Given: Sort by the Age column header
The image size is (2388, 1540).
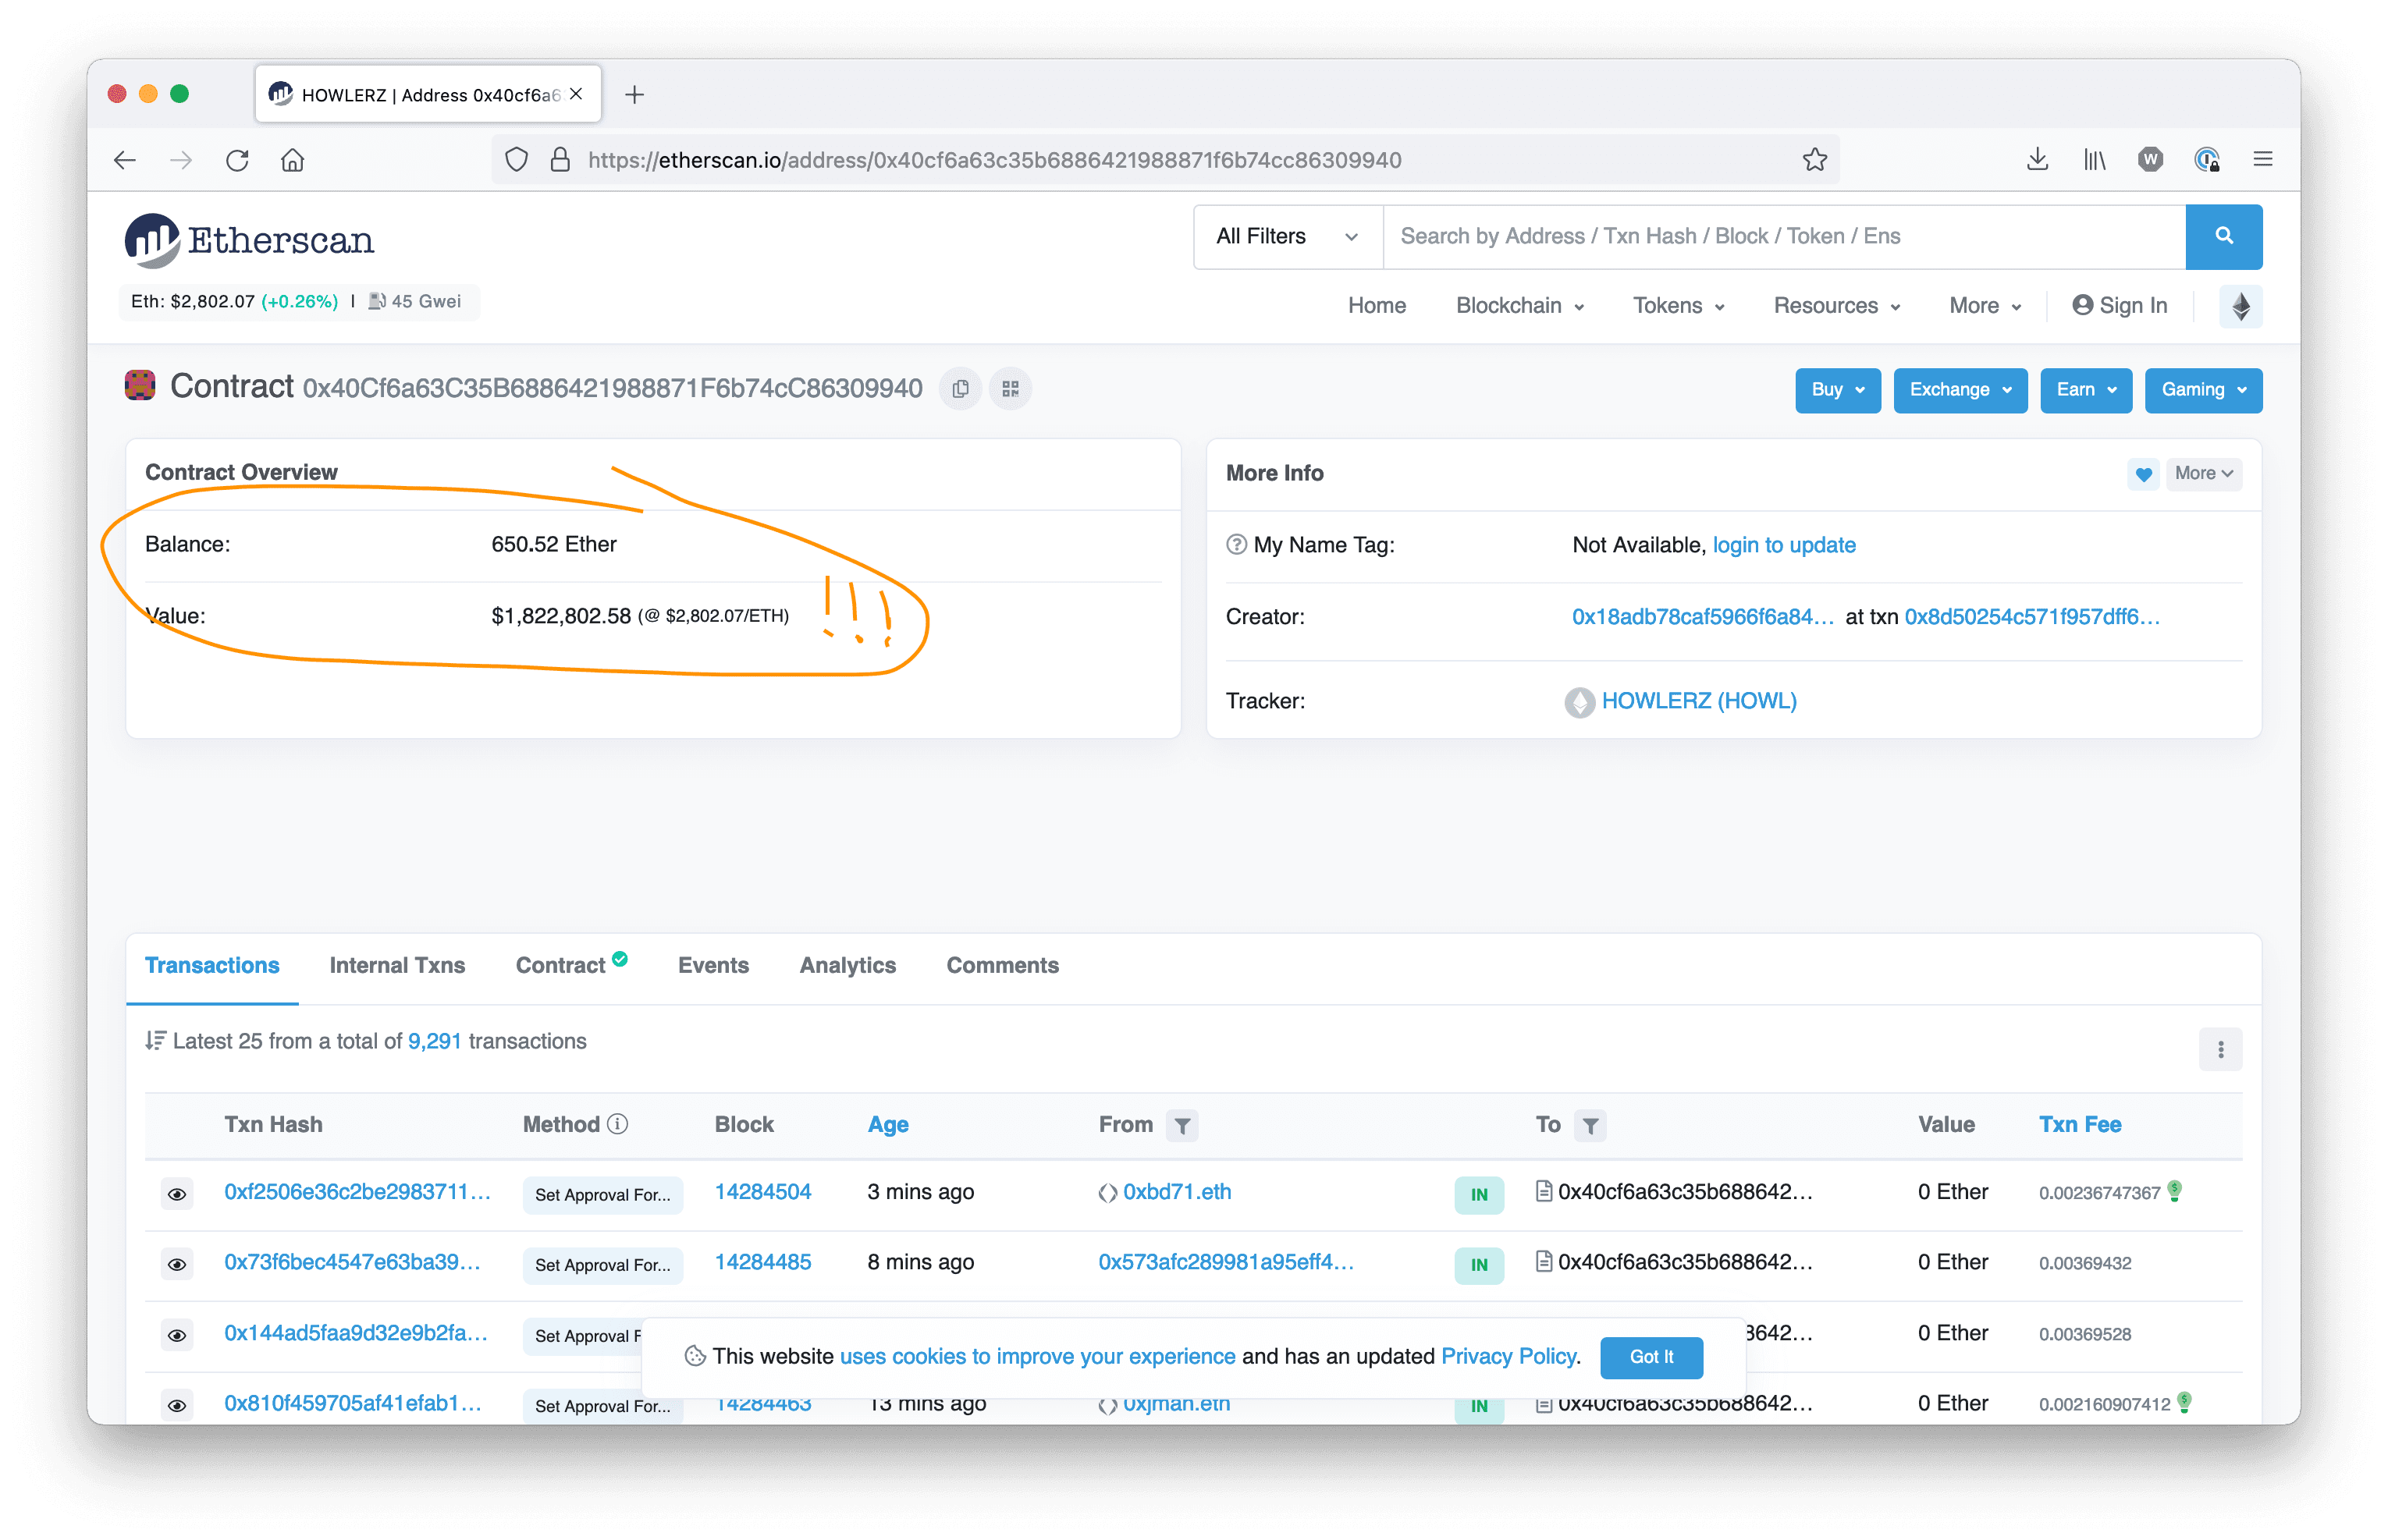Looking at the screenshot, I should point(888,1125).
